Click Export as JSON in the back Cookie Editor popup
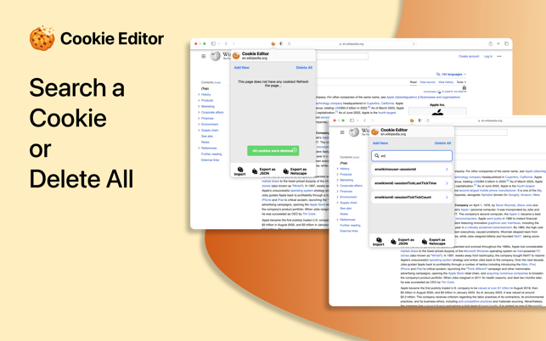The image size is (546, 341). click(264, 171)
